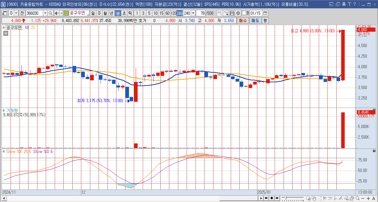Viewport: 378px width, 202px height.
Task: Select the 5 minute interval tab
Action: click(x=149, y=13)
